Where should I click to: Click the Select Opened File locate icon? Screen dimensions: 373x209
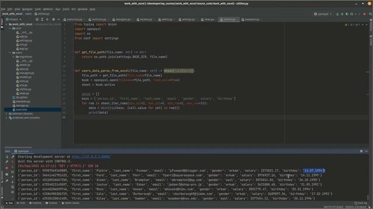37,19
